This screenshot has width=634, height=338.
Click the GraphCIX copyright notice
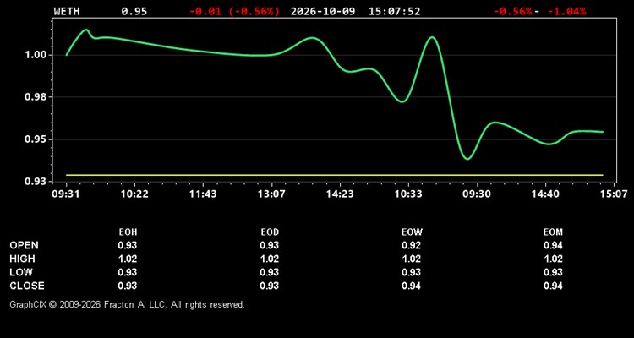pos(127,304)
